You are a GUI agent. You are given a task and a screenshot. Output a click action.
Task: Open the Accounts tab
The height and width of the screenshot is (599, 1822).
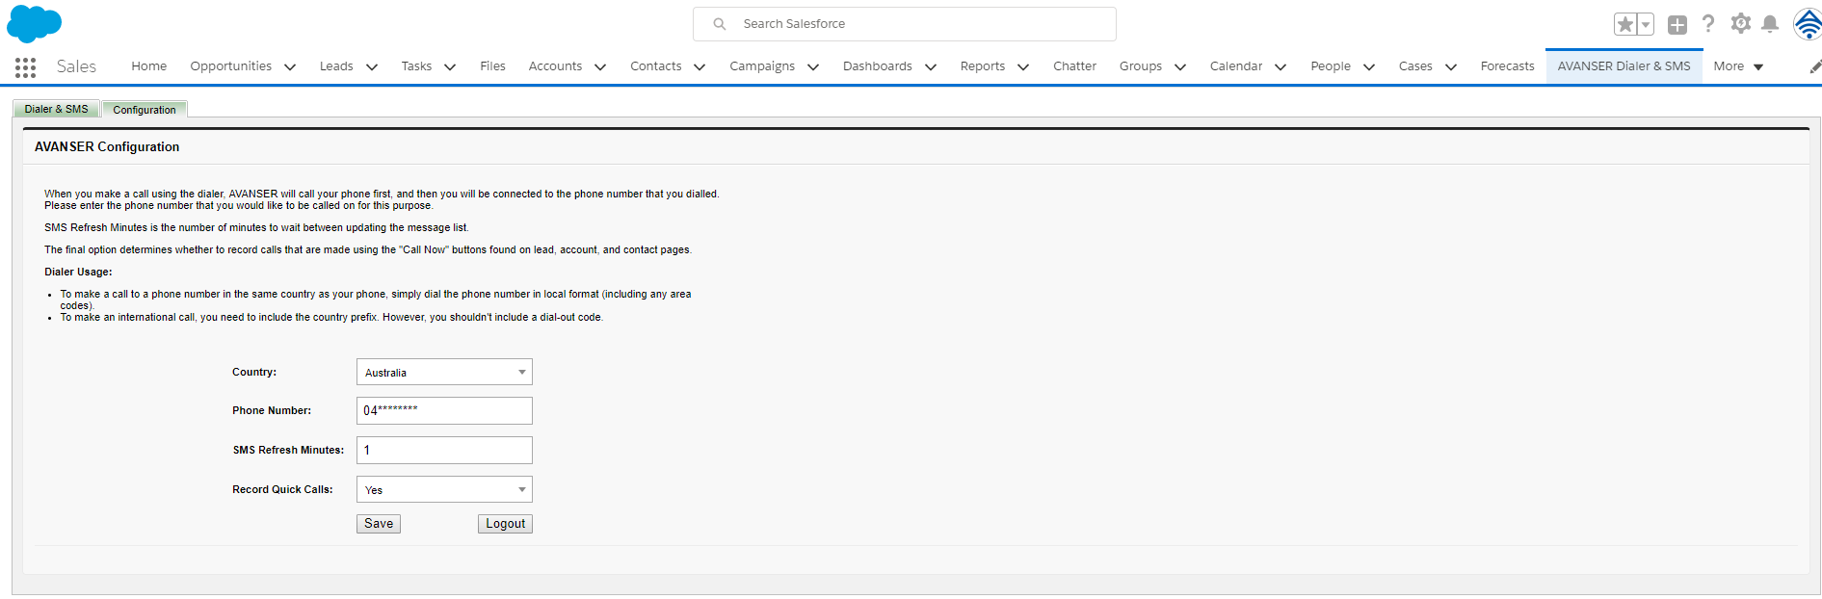(555, 66)
